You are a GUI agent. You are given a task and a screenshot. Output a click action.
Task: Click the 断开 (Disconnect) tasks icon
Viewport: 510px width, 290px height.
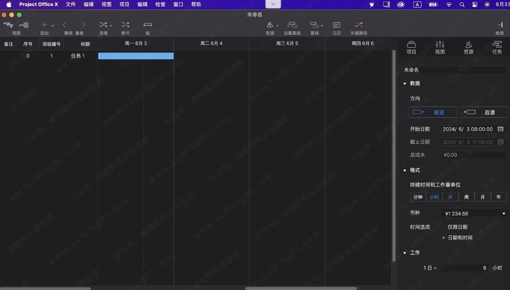click(x=125, y=25)
